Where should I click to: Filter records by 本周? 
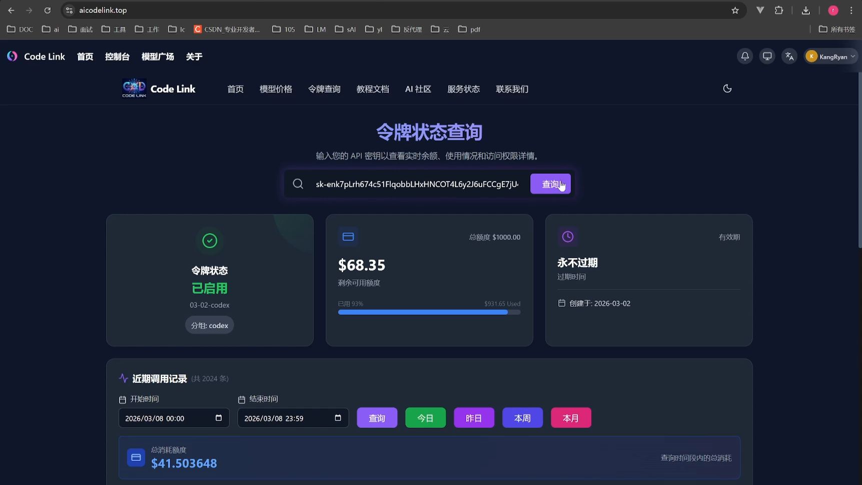tap(522, 418)
